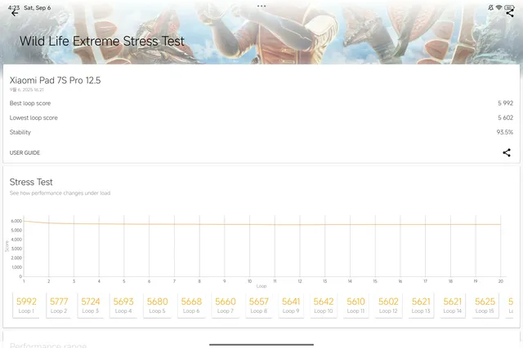Tap the Wi-Fi status icon
Viewport: 523px width, 348px height.
(498, 7)
